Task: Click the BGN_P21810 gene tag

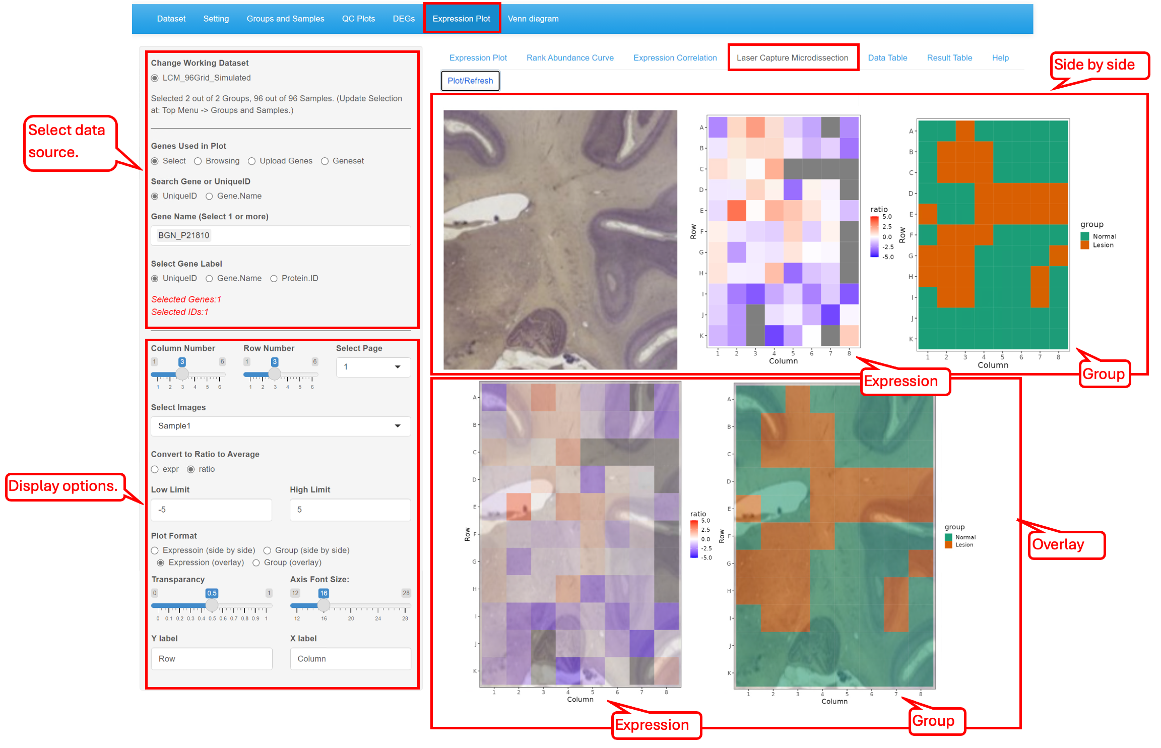Action: (x=183, y=235)
